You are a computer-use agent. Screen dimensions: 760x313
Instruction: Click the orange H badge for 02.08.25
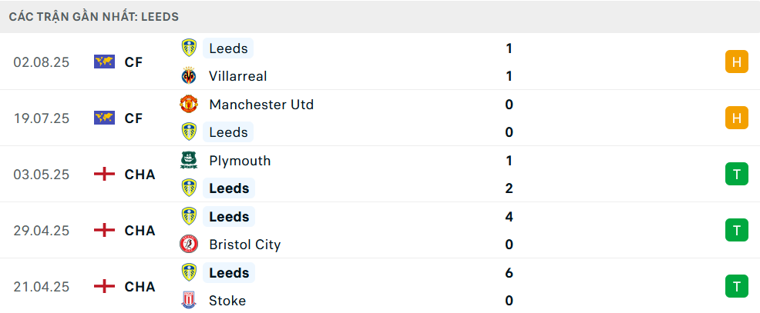(737, 62)
